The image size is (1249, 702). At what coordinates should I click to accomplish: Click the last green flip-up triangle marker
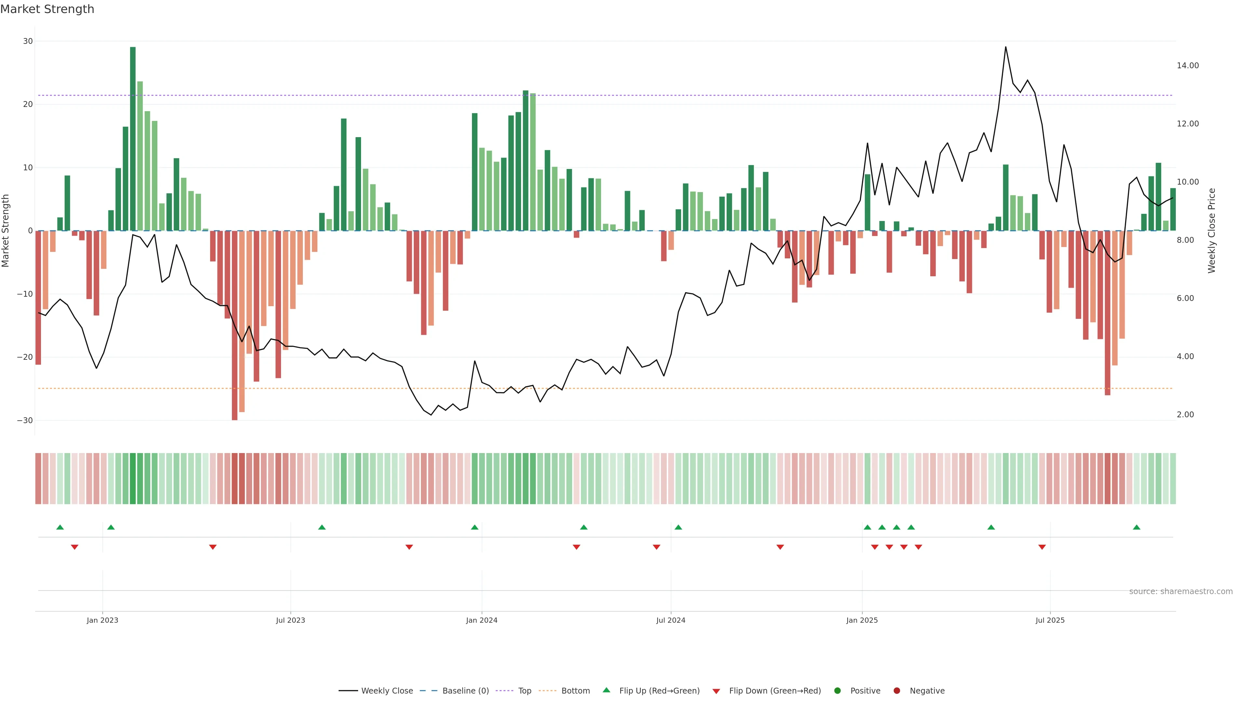[x=1136, y=527]
